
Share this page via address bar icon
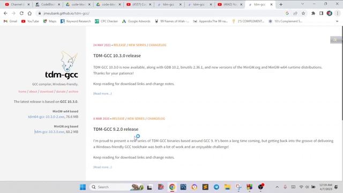pyautogui.click(x=295, y=13)
